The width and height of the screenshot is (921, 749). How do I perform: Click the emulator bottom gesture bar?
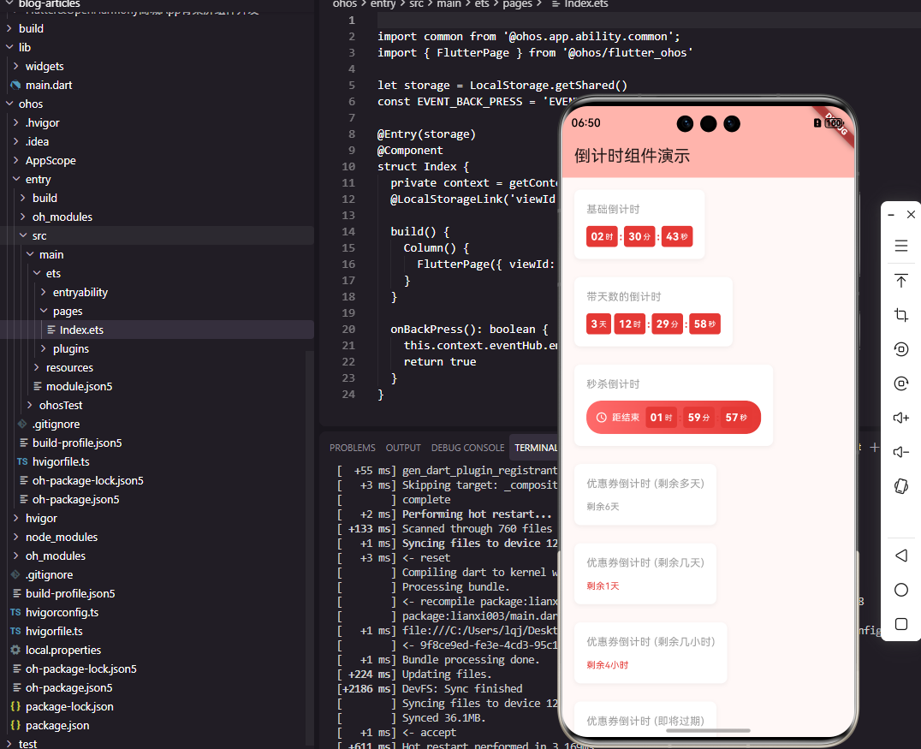[x=708, y=731]
